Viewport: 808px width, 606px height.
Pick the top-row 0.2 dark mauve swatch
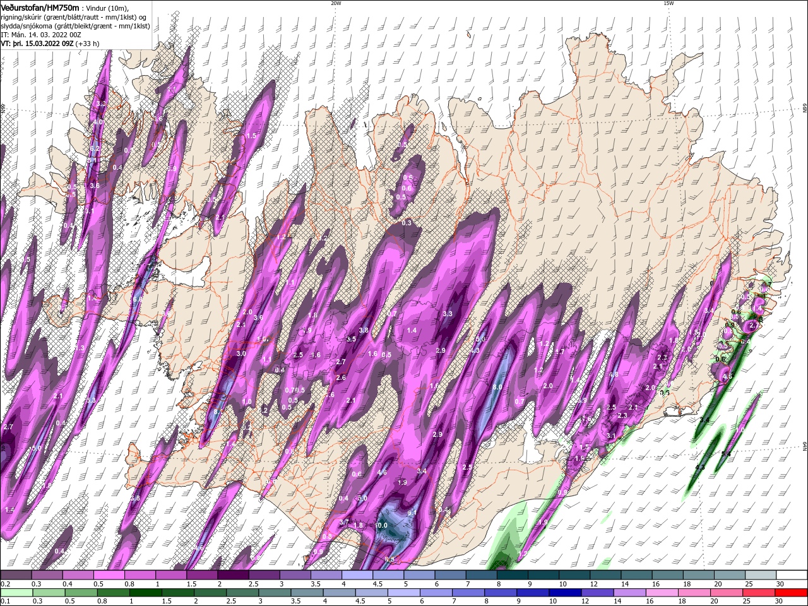click(16, 575)
